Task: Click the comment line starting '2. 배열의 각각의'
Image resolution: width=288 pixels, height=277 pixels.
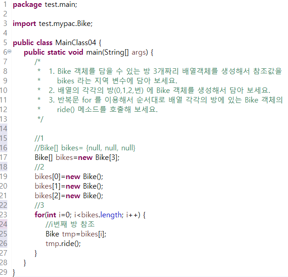Action: tap(159, 90)
